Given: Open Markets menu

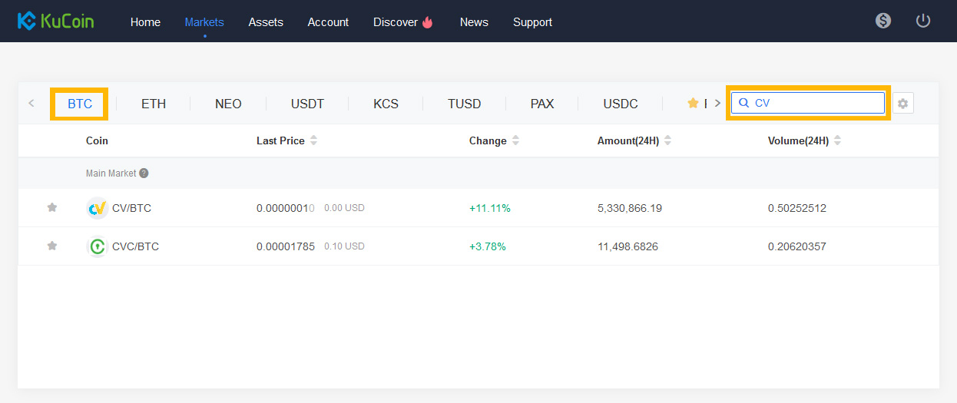Looking at the screenshot, I should pyautogui.click(x=204, y=22).
